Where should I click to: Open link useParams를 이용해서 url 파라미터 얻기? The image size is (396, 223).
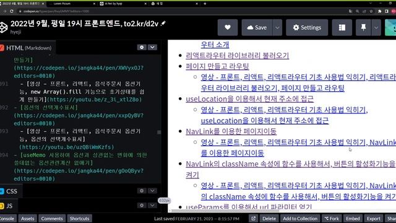coord(249,207)
